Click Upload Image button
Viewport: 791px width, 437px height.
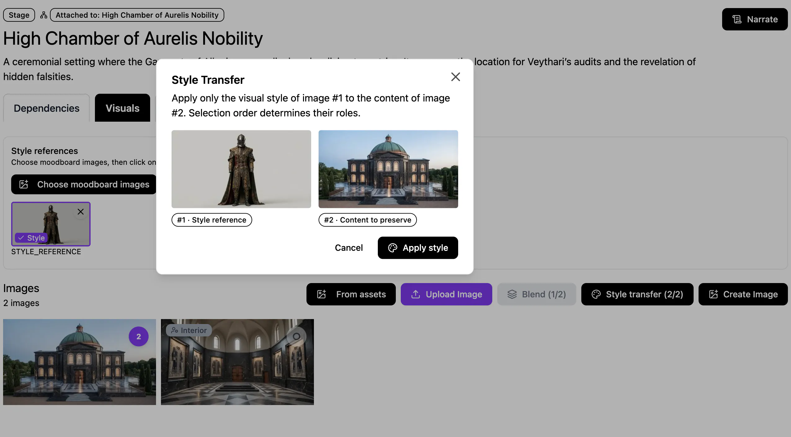[446, 294]
